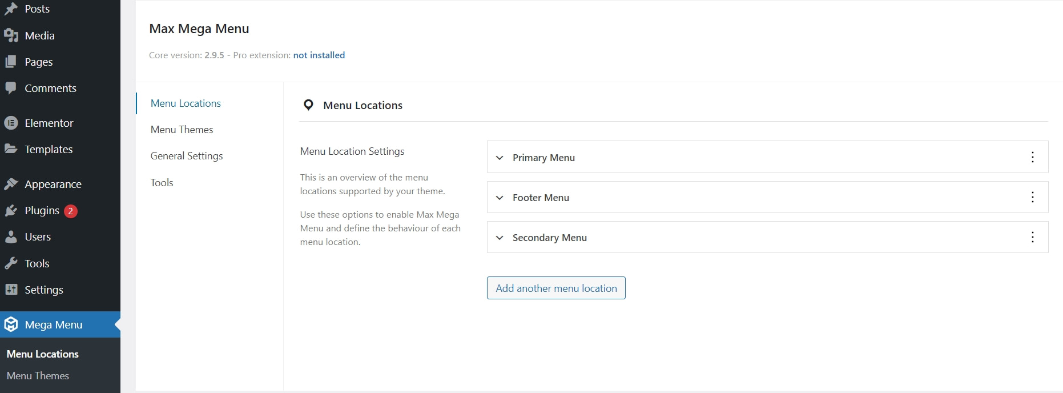The image size is (1063, 393).
Task: Open Secondary Menu options via kebab icon
Action: point(1032,237)
